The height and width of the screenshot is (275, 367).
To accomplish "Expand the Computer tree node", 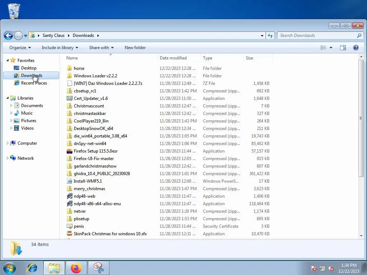I will 8,143.
